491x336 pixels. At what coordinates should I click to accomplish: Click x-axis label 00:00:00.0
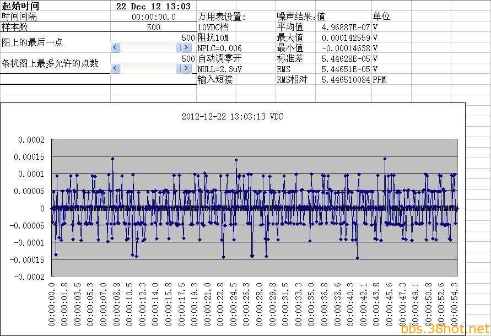pyautogui.click(x=52, y=305)
